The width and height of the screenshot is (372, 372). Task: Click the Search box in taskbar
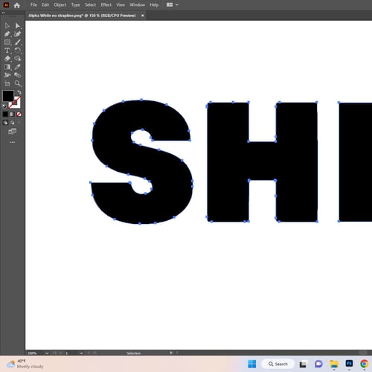278,364
